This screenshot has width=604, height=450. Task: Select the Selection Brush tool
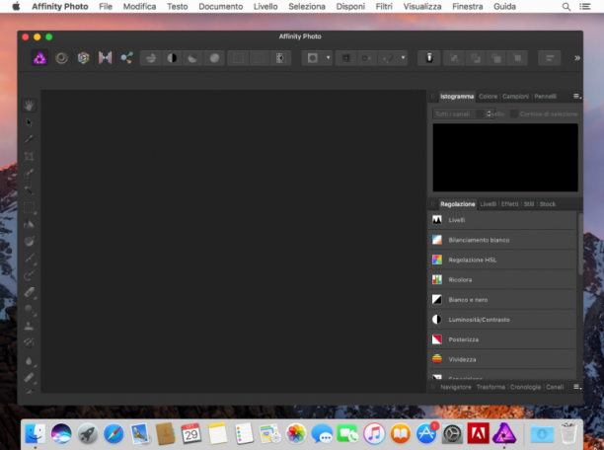29,174
